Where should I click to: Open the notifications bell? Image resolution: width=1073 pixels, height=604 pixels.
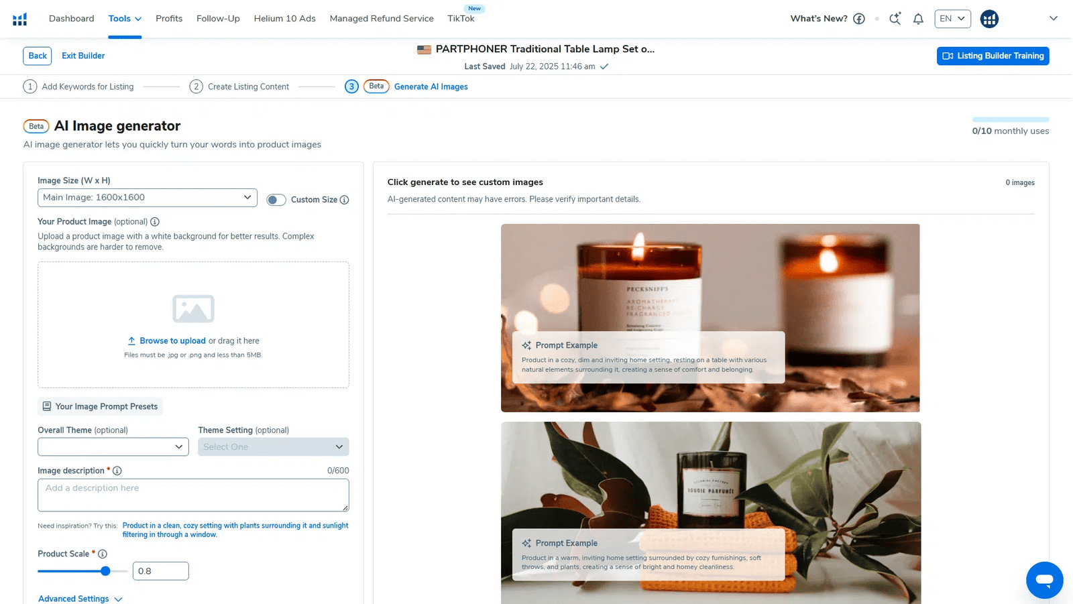point(918,19)
